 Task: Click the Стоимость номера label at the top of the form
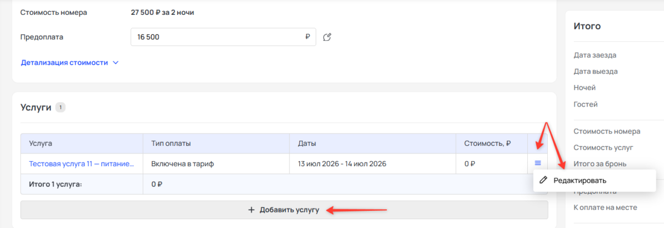pos(54,12)
